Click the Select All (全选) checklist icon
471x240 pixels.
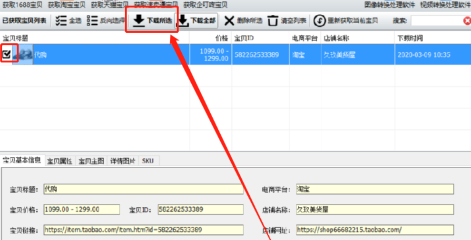(61, 20)
